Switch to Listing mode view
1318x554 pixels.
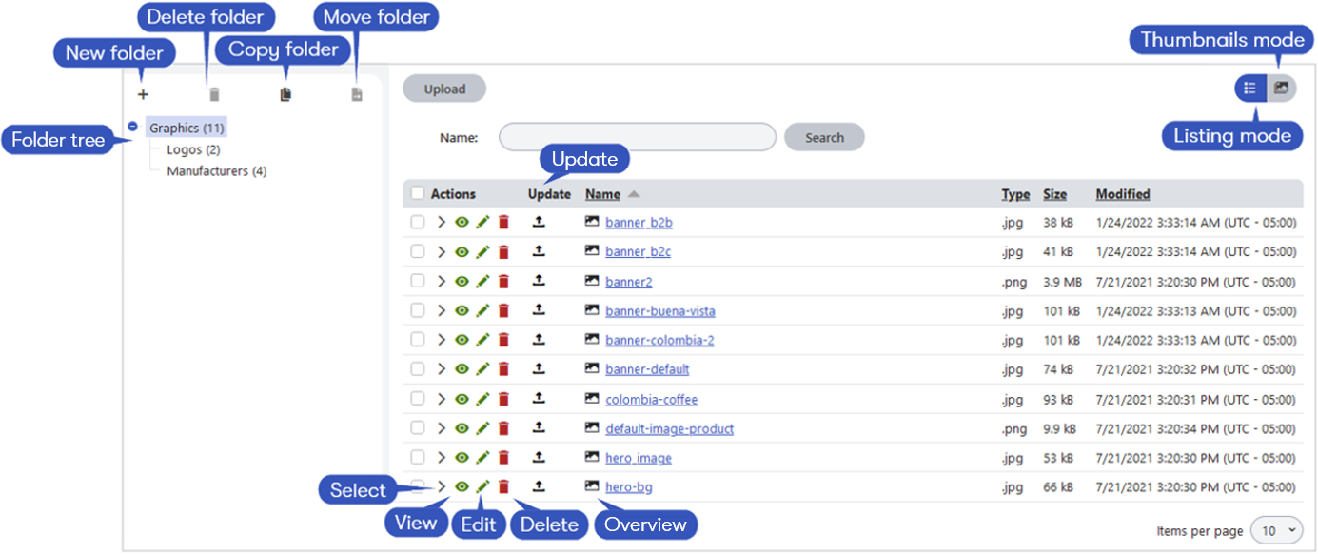tap(1250, 89)
